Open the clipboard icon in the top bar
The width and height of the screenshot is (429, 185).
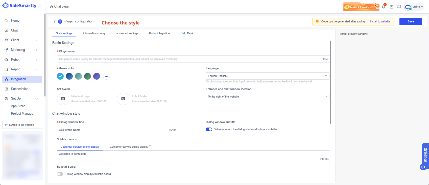point(391,7)
